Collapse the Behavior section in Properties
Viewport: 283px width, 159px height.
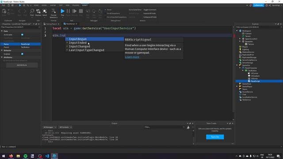[2, 50]
